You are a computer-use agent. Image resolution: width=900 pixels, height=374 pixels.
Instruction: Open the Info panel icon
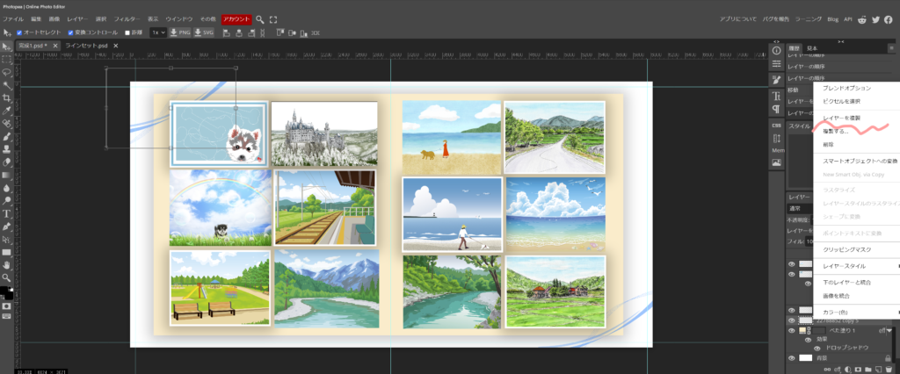click(776, 49)
